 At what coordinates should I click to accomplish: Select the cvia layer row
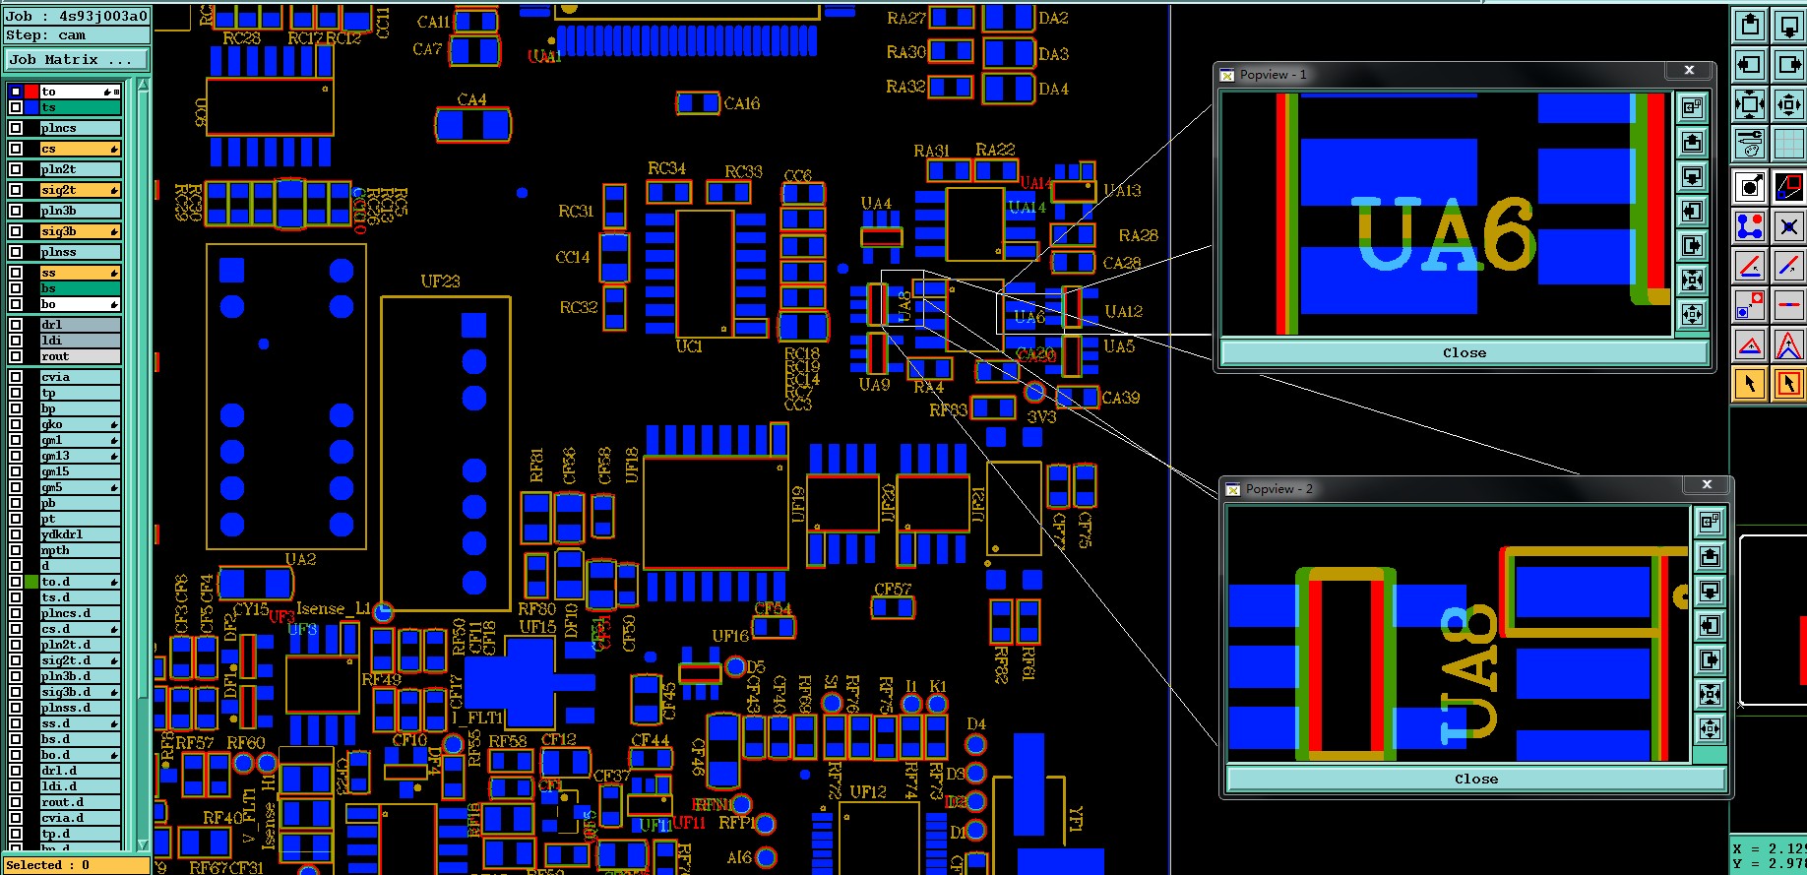(80, 377)
